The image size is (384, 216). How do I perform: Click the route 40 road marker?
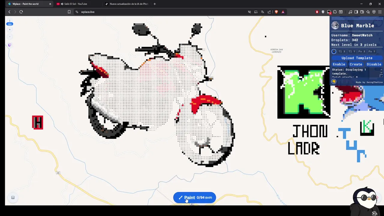pos(58,173)
